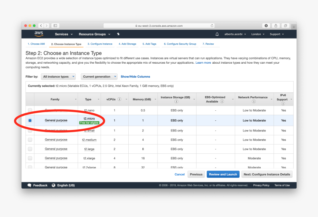Click the Safari forward arrow

pyautogui.click(x=47, y=26)
